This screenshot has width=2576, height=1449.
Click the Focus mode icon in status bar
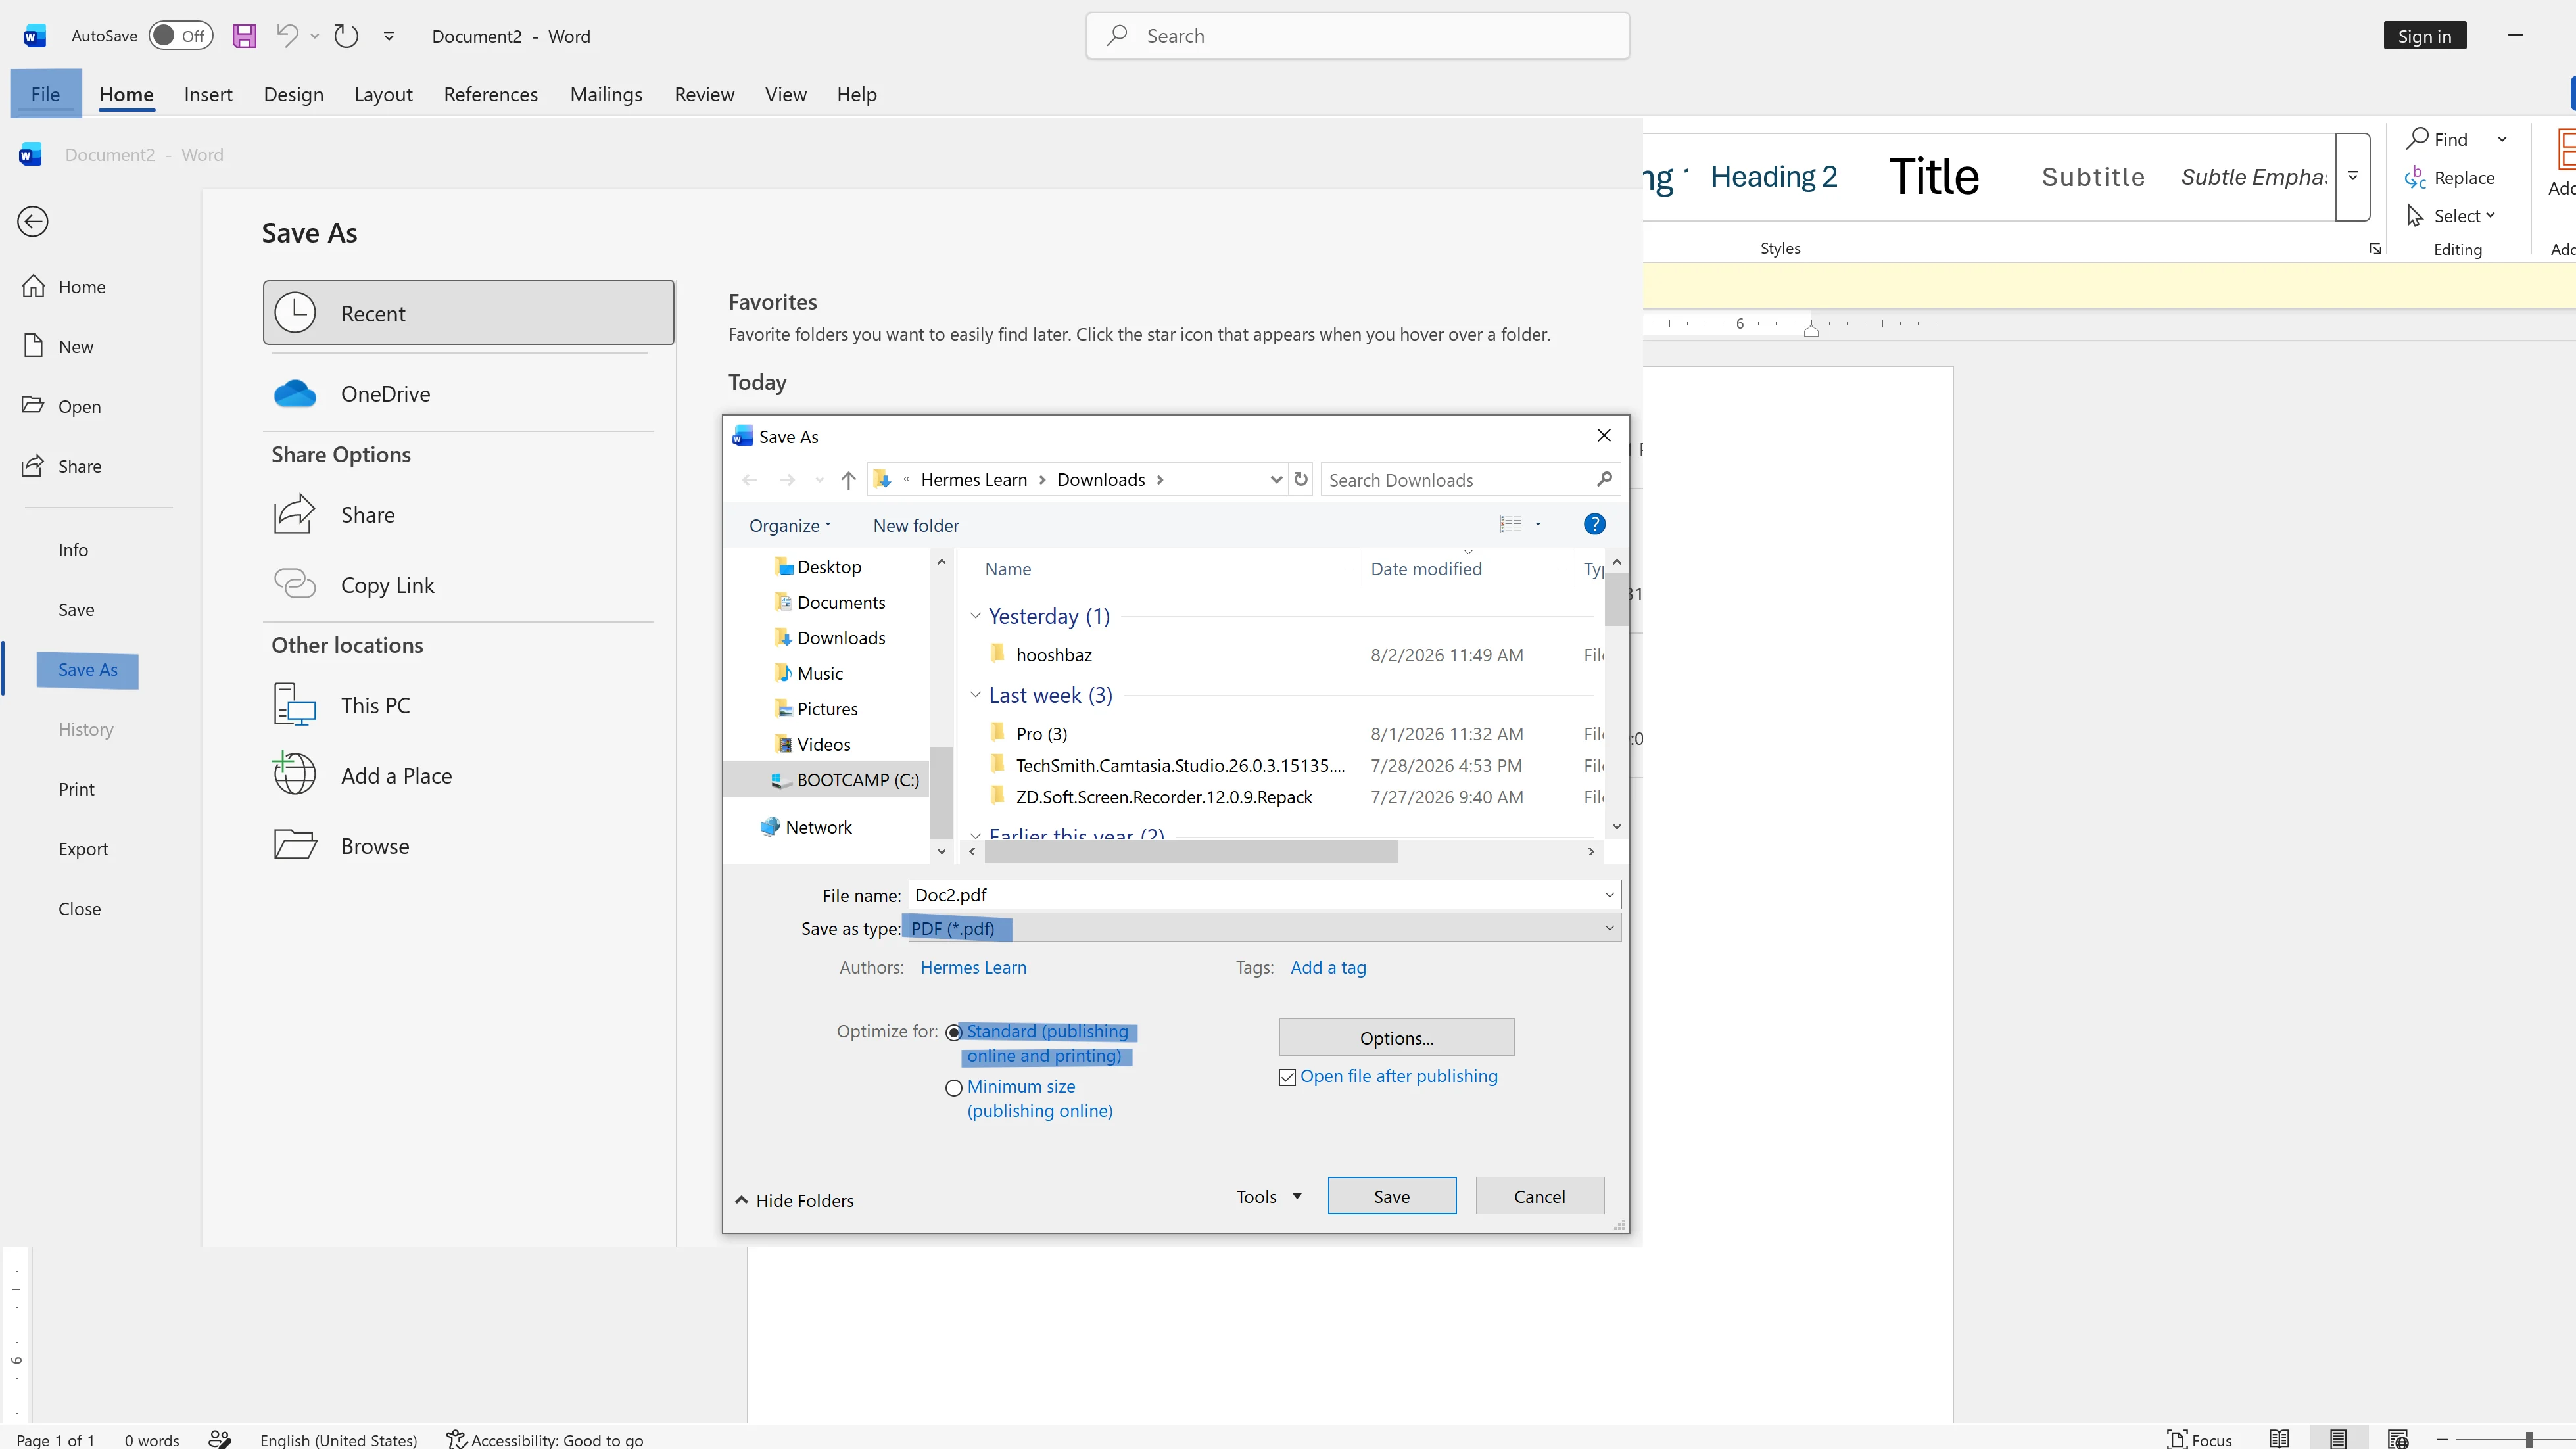tap(2176, 1439)
